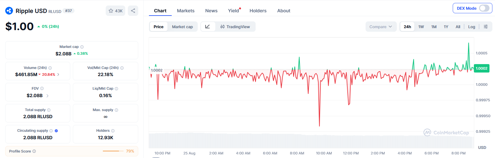
Task: Select the 1W time range
Action: [421, 27]
